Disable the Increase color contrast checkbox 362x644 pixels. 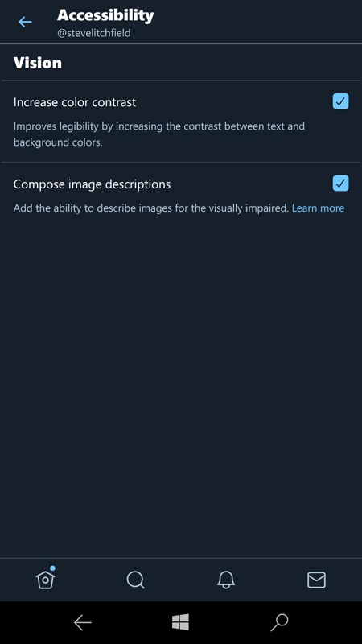tap(340, 101)
